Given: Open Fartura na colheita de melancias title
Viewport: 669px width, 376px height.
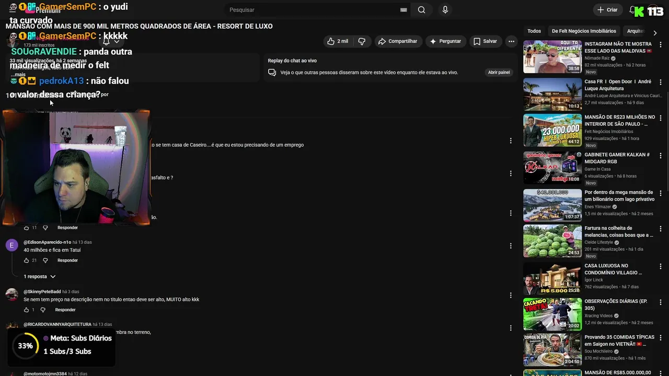Looking at the screenshot, I should [x=619, y=231].
